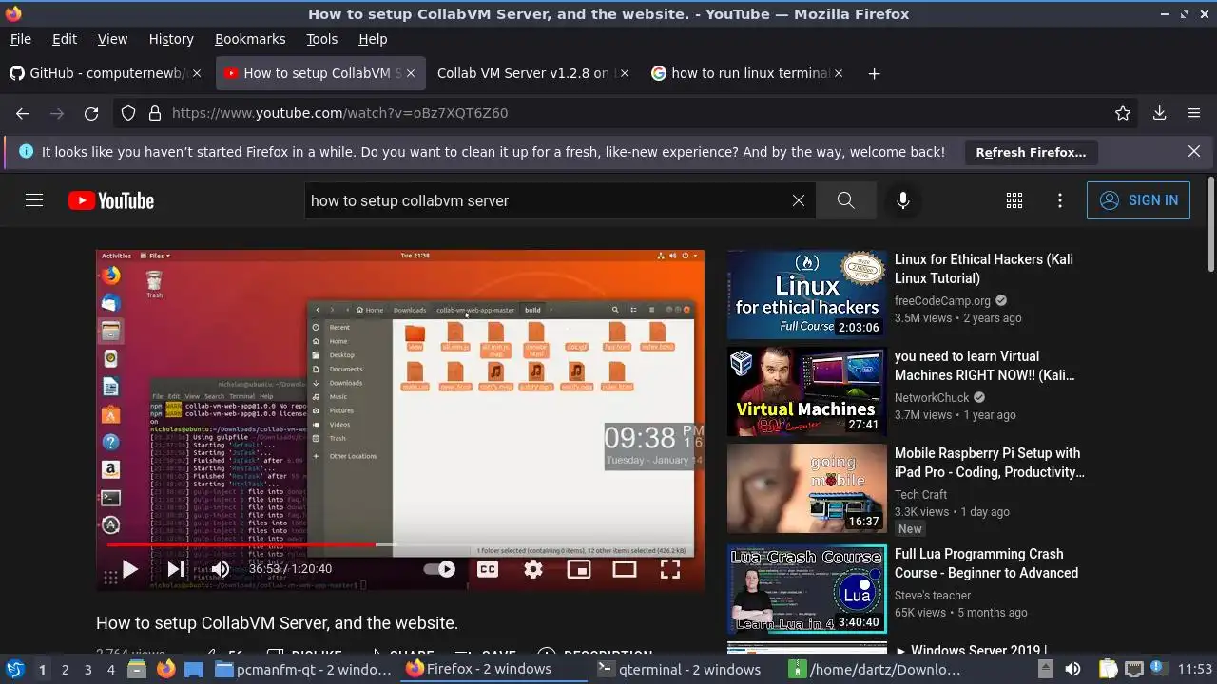
Task: Click the SIGN IN button
Action: pyautogui.click(x=1138, y=200)
